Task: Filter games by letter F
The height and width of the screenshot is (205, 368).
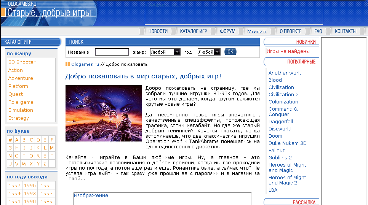Action: 52,140
